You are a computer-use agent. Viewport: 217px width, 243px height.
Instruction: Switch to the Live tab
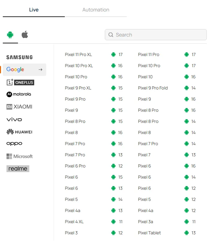[x=34, y=10]
